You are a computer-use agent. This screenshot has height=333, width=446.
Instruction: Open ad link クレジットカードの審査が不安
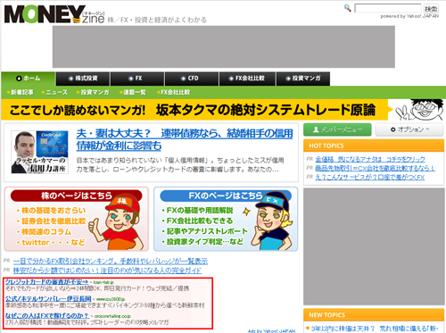point(46,282)
